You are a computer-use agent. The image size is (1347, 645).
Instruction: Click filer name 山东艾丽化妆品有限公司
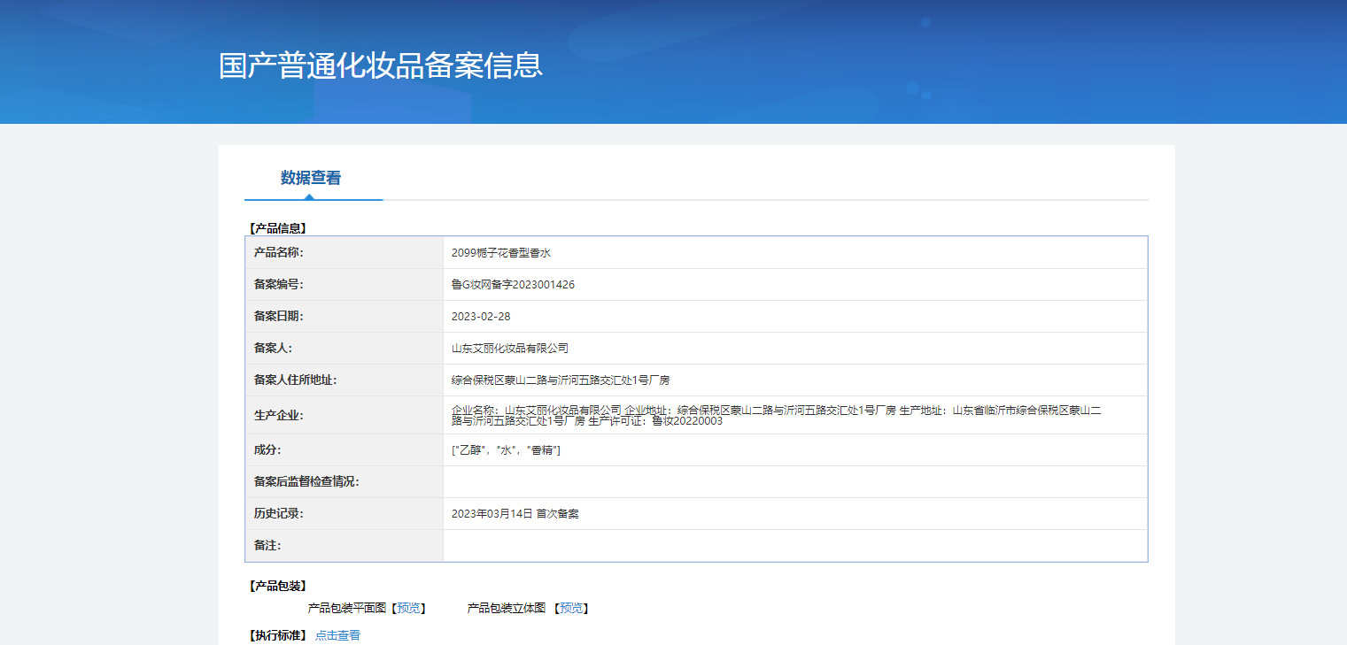tap(510, 349)
